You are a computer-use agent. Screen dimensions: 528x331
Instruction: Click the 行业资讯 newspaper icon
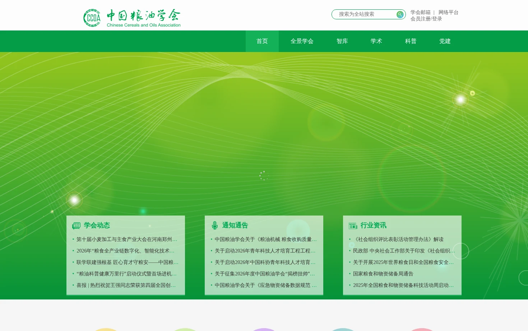(353, 226)
